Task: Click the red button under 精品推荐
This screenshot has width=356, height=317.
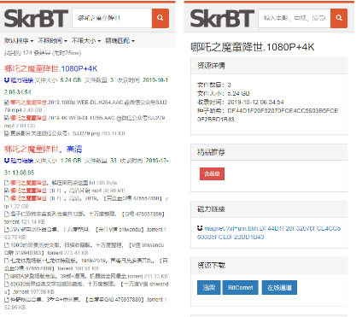Action: tap(212, 173)
